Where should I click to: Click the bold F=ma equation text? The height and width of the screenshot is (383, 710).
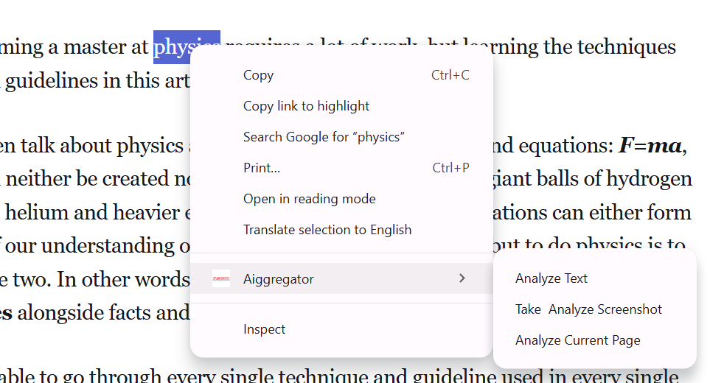coord(650,146)
